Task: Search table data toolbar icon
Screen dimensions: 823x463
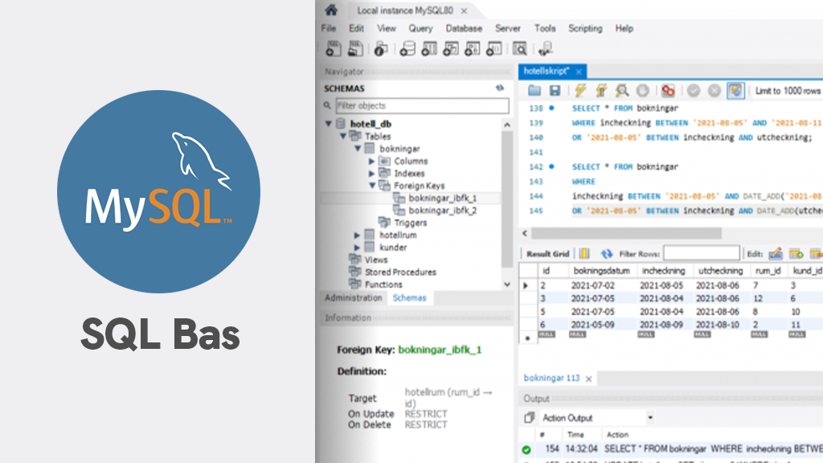Action: point(520,49)
